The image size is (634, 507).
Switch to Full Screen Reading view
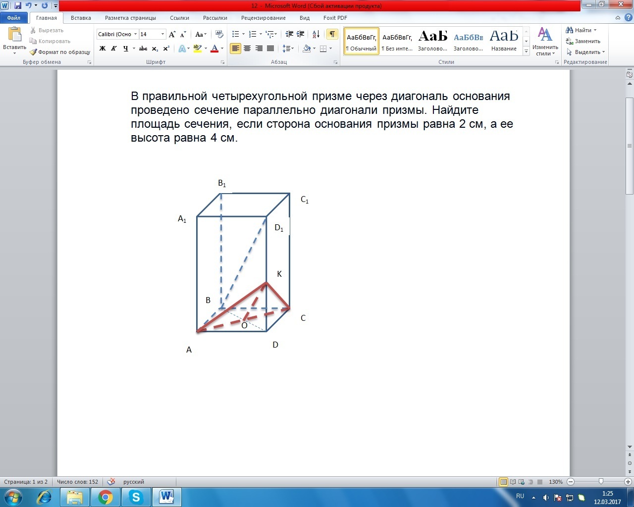pos(513,482)
